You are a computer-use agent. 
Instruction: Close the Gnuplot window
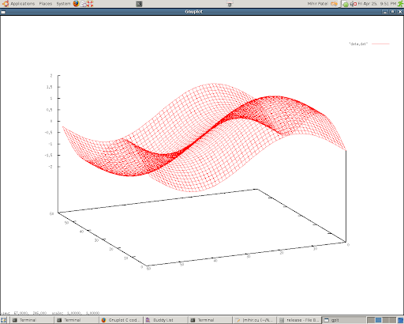click(400, 12)
